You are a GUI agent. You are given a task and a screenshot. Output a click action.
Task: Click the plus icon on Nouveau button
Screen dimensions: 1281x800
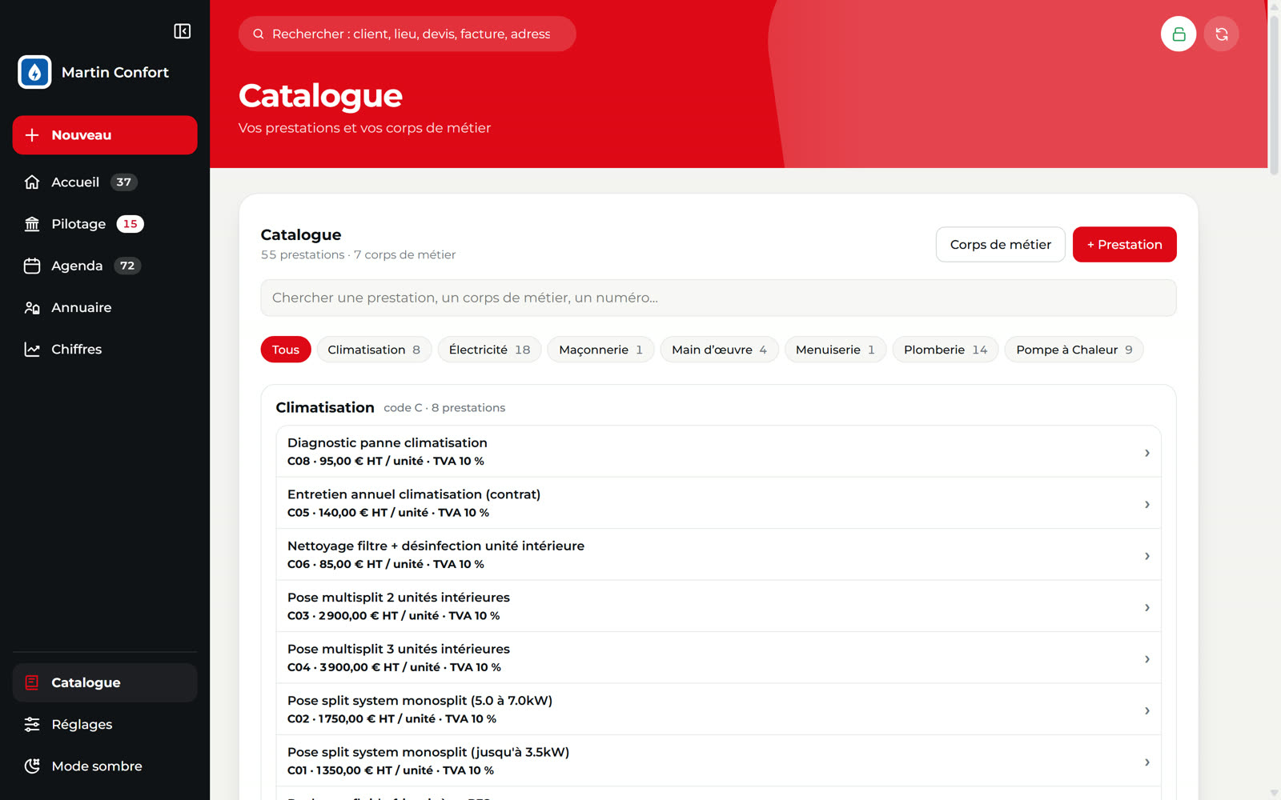[32, 135]
